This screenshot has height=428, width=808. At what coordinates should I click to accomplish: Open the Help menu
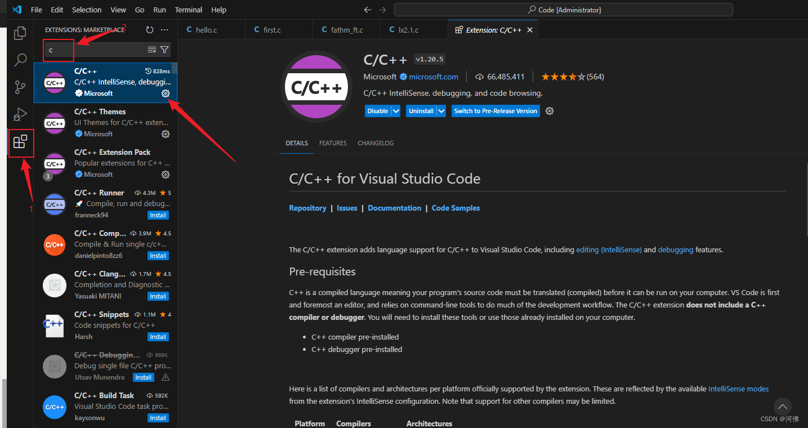tap(218, 10)
